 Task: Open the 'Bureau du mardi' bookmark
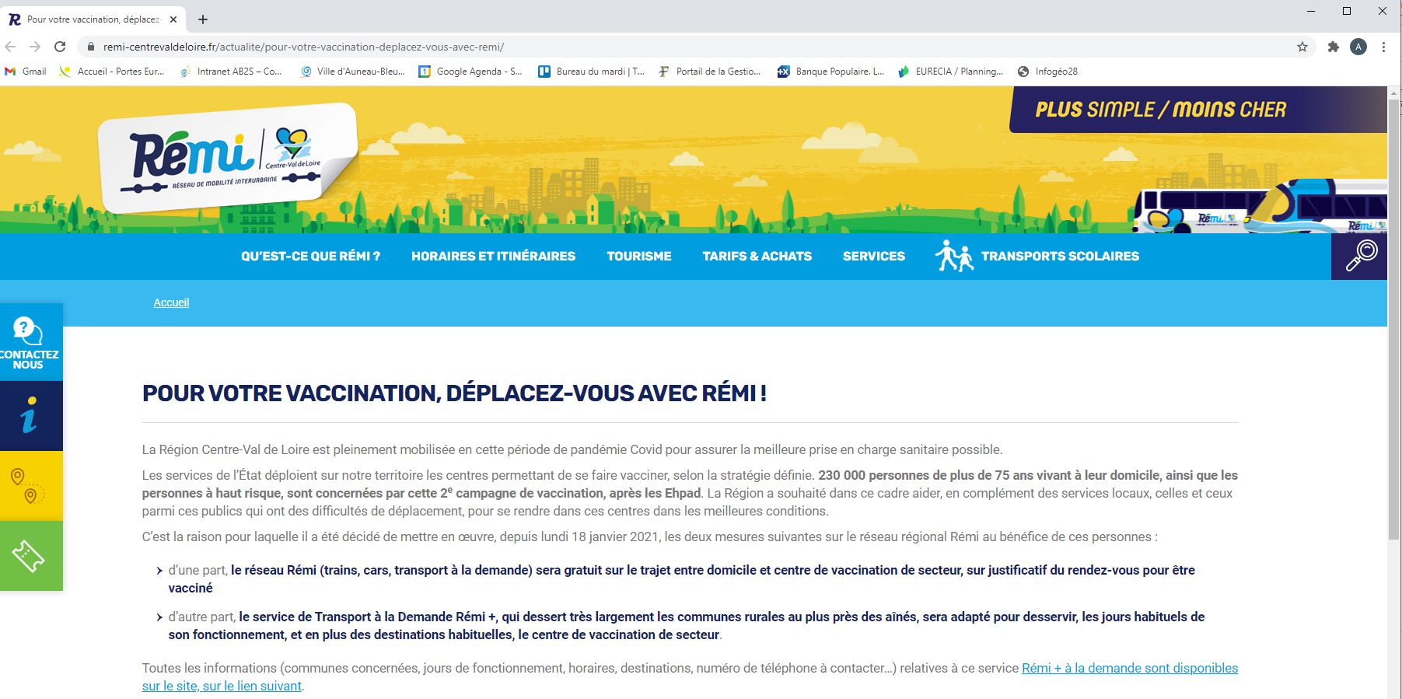[x=592, y=72]
